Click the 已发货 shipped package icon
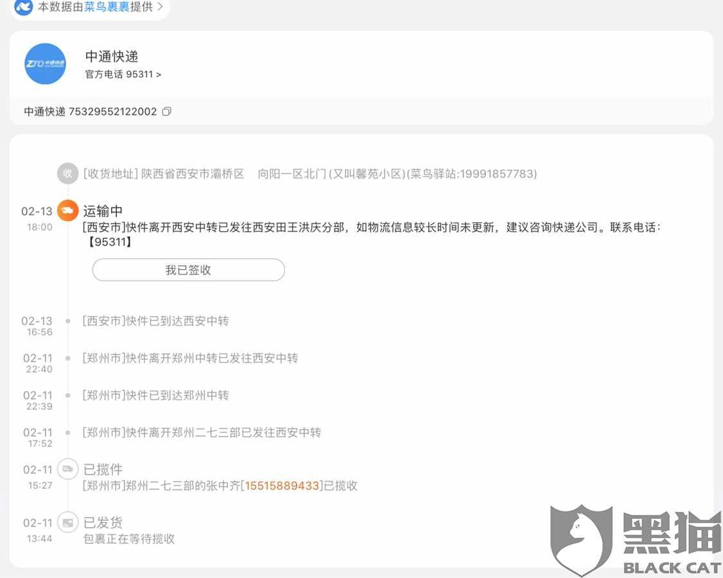The height and width of the screenshot is (578, 723). tap(68, 523)
